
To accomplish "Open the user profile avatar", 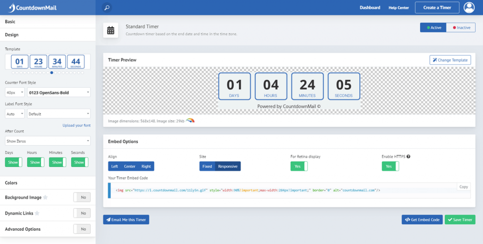I will point(469,8).
